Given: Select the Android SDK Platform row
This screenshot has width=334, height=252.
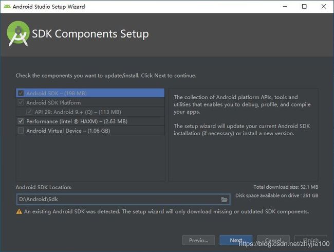Looking at the screenshot, I should click(90, 102).
